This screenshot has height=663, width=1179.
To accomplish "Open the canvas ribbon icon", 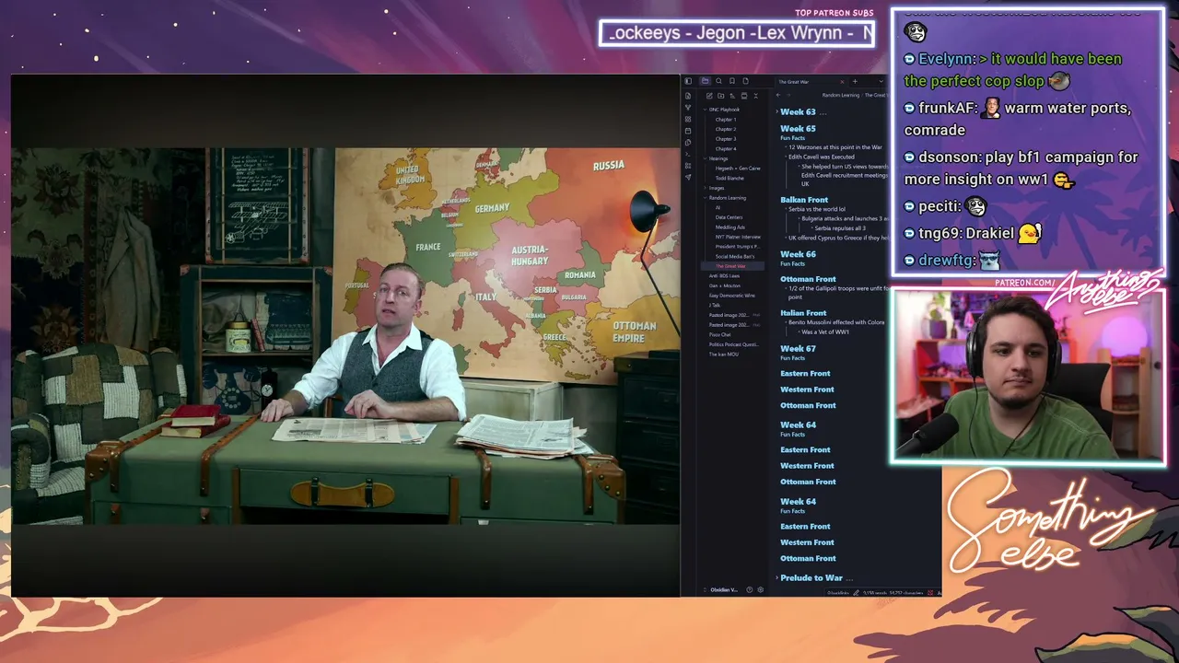I will pos(688,120).
